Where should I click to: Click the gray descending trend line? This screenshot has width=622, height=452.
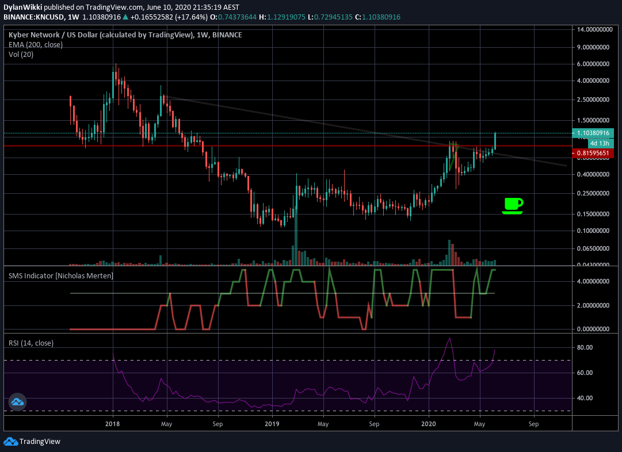[x=365, y=131]
